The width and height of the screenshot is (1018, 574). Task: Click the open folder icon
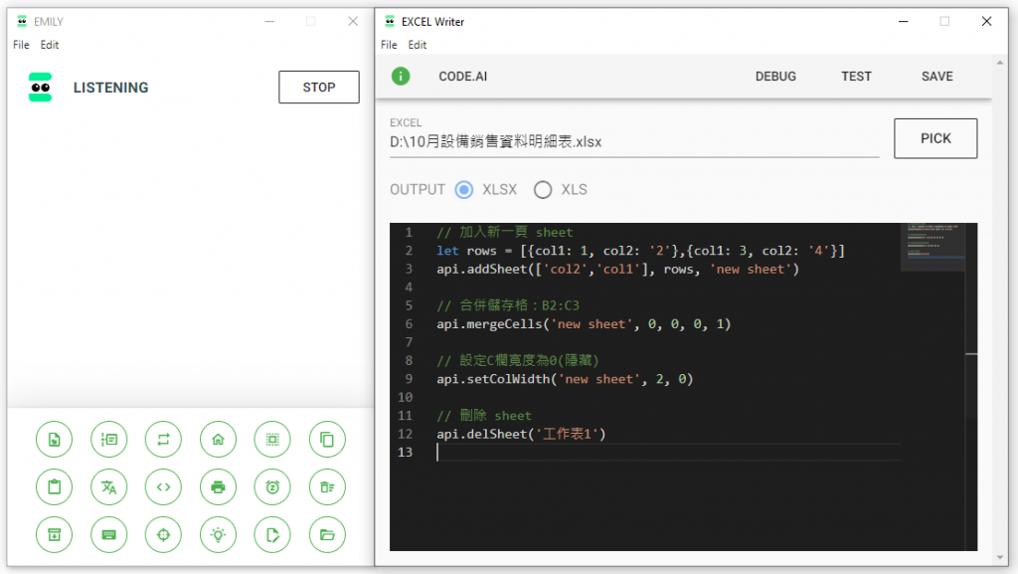(327, 534)
